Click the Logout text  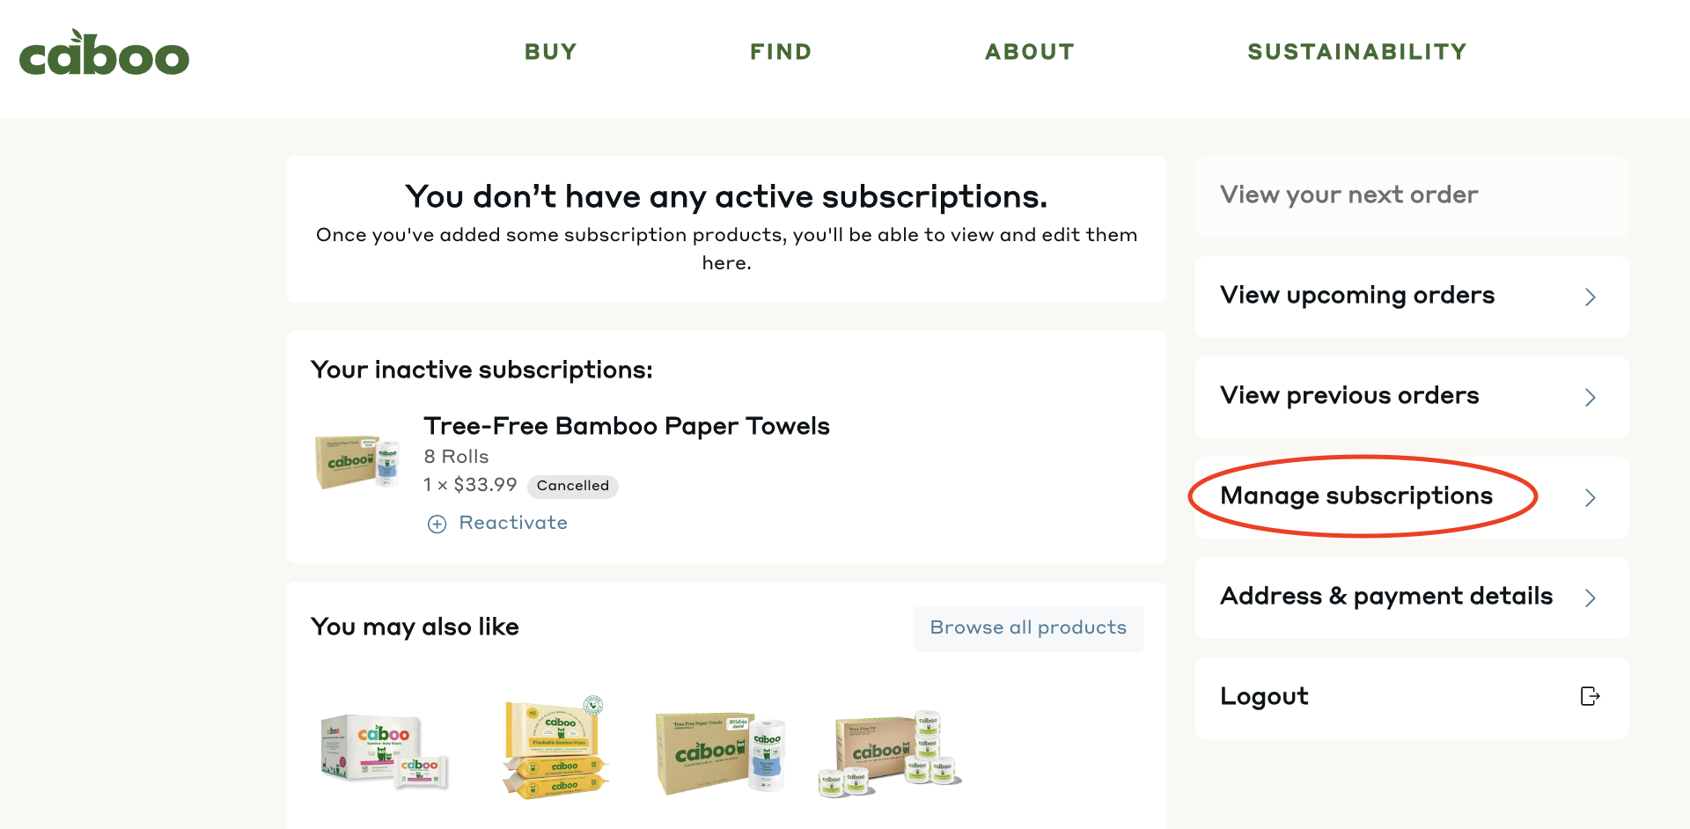1264,697
